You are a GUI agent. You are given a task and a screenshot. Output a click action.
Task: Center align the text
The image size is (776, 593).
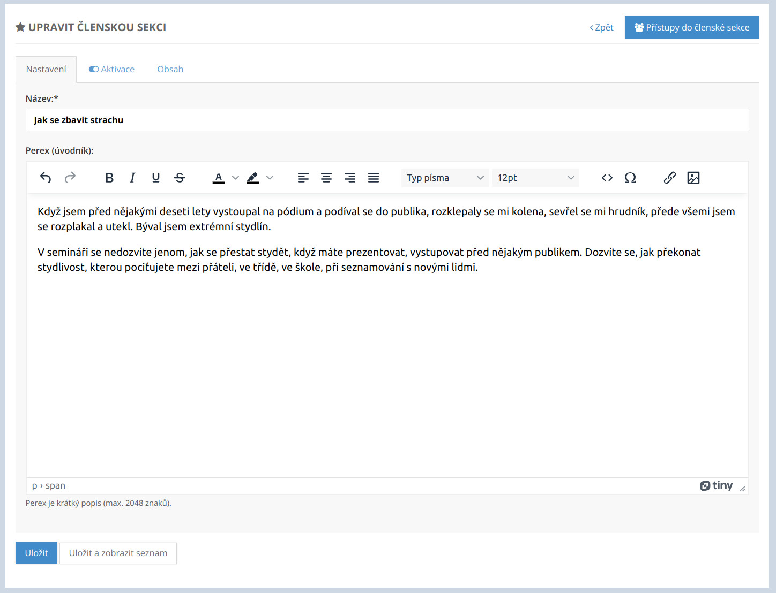326,178
